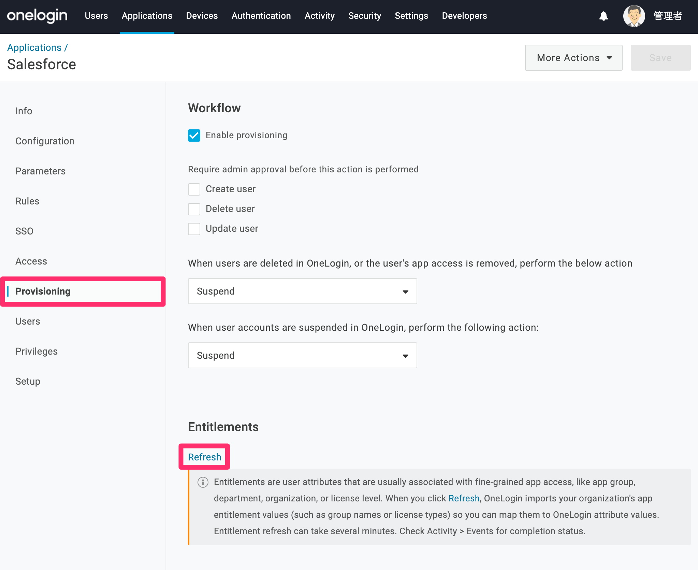Viewport: 698px width, 570px height.
Task: Select the Privileges sidebar tab
Action: (37, 351)
